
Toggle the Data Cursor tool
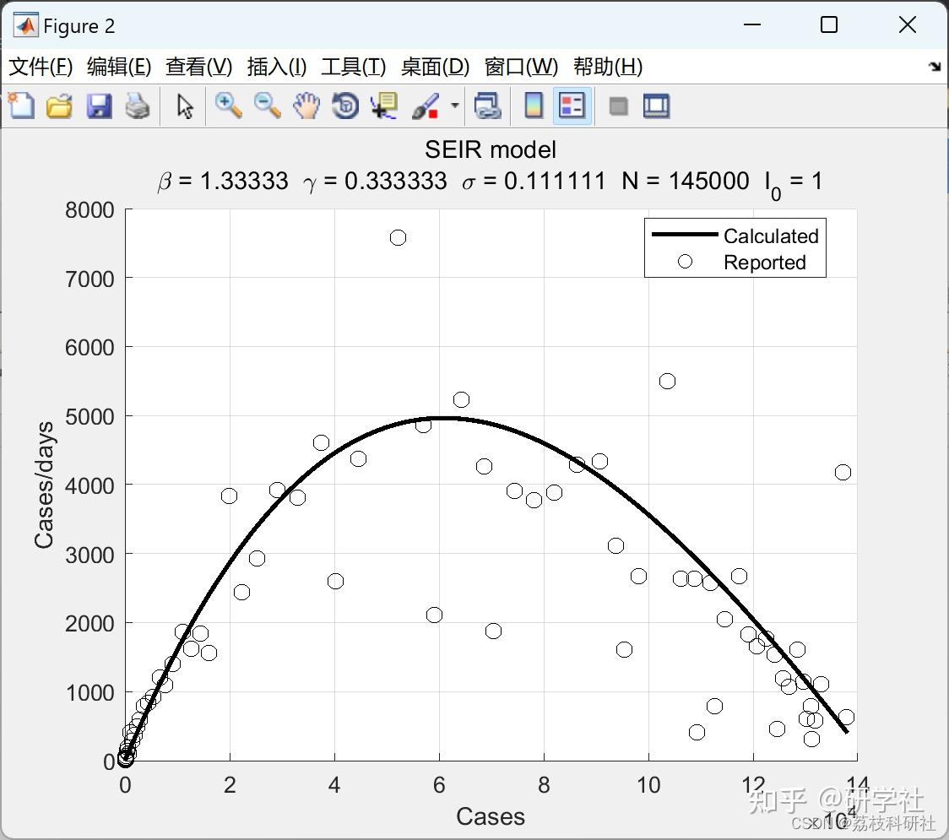point(384,106)
